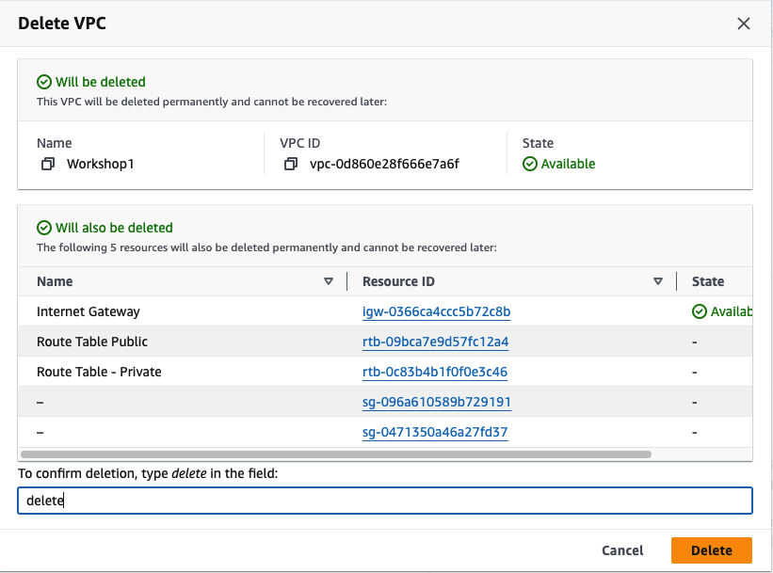Click the delete confirmation text field
The image size is (773, 573).
pyautogui.click(x=385, y=501)
